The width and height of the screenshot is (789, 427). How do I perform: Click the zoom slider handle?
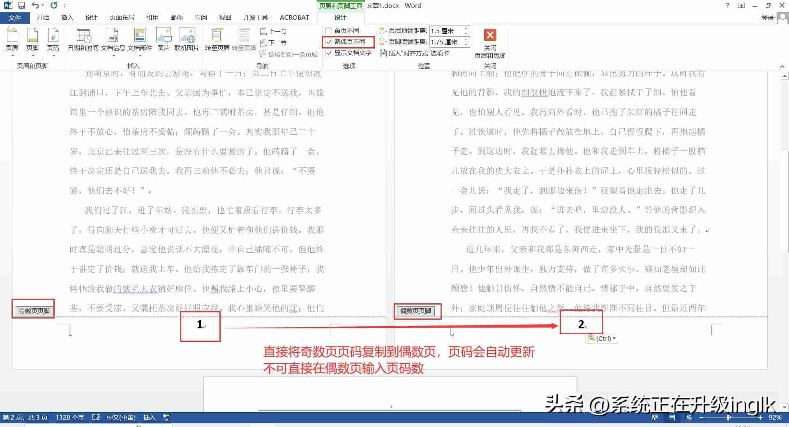pos(729,418)
